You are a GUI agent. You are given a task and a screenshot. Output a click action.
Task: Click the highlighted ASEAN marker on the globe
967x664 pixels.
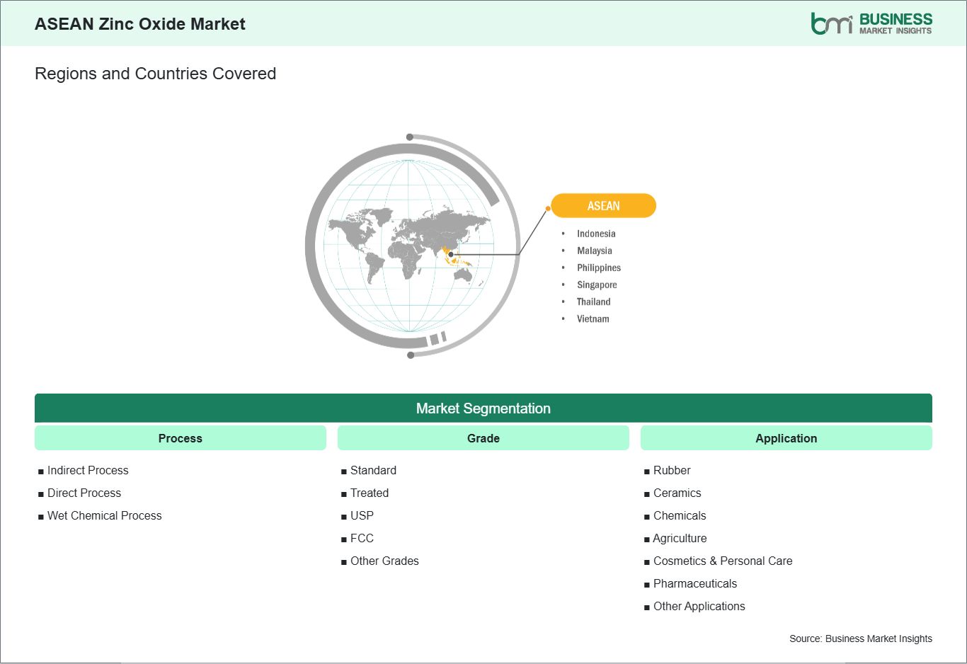pyautogui.click(x=451, y=254)
